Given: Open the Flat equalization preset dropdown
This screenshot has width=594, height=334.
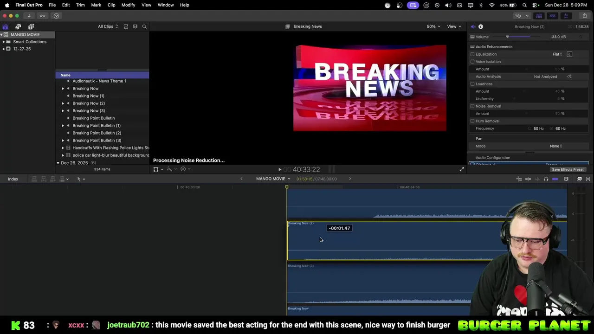Looking at the screenshot, I should tap(557, 54).
